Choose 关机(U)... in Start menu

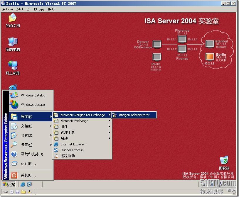(31, 175)
